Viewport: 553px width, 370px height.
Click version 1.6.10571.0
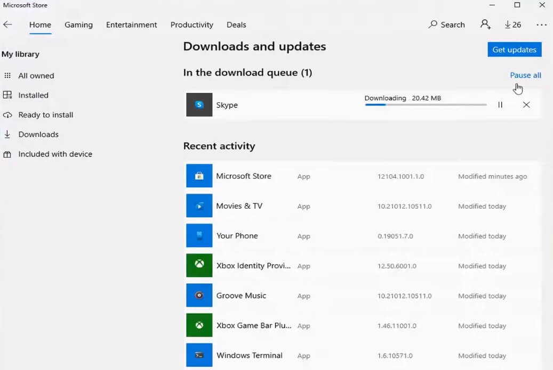tap(395, 356)
